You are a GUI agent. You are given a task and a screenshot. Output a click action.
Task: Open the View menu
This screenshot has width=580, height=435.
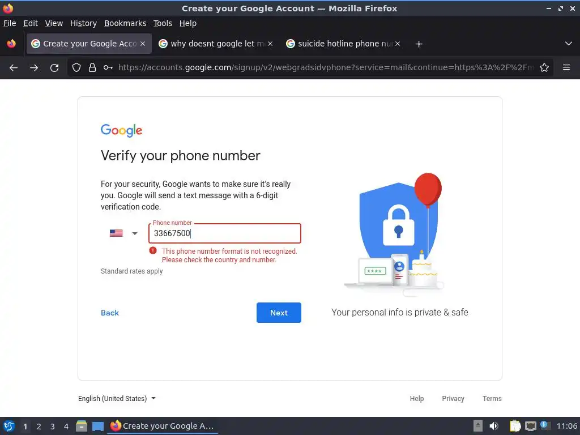coord(54,23)
